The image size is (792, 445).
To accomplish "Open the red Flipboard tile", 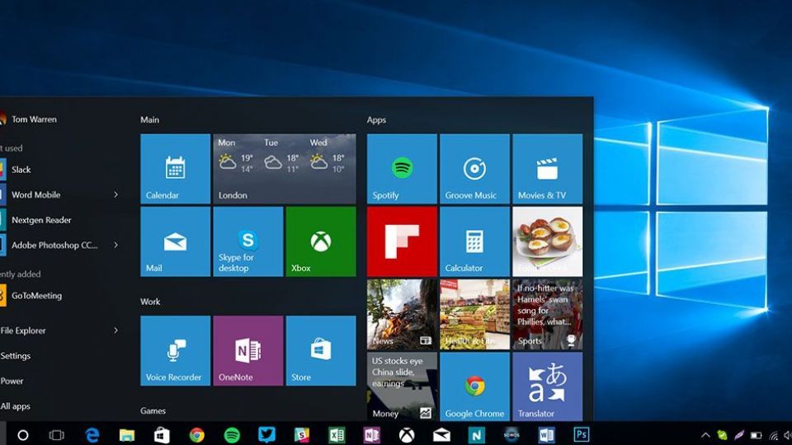I will tap(402, 241).
